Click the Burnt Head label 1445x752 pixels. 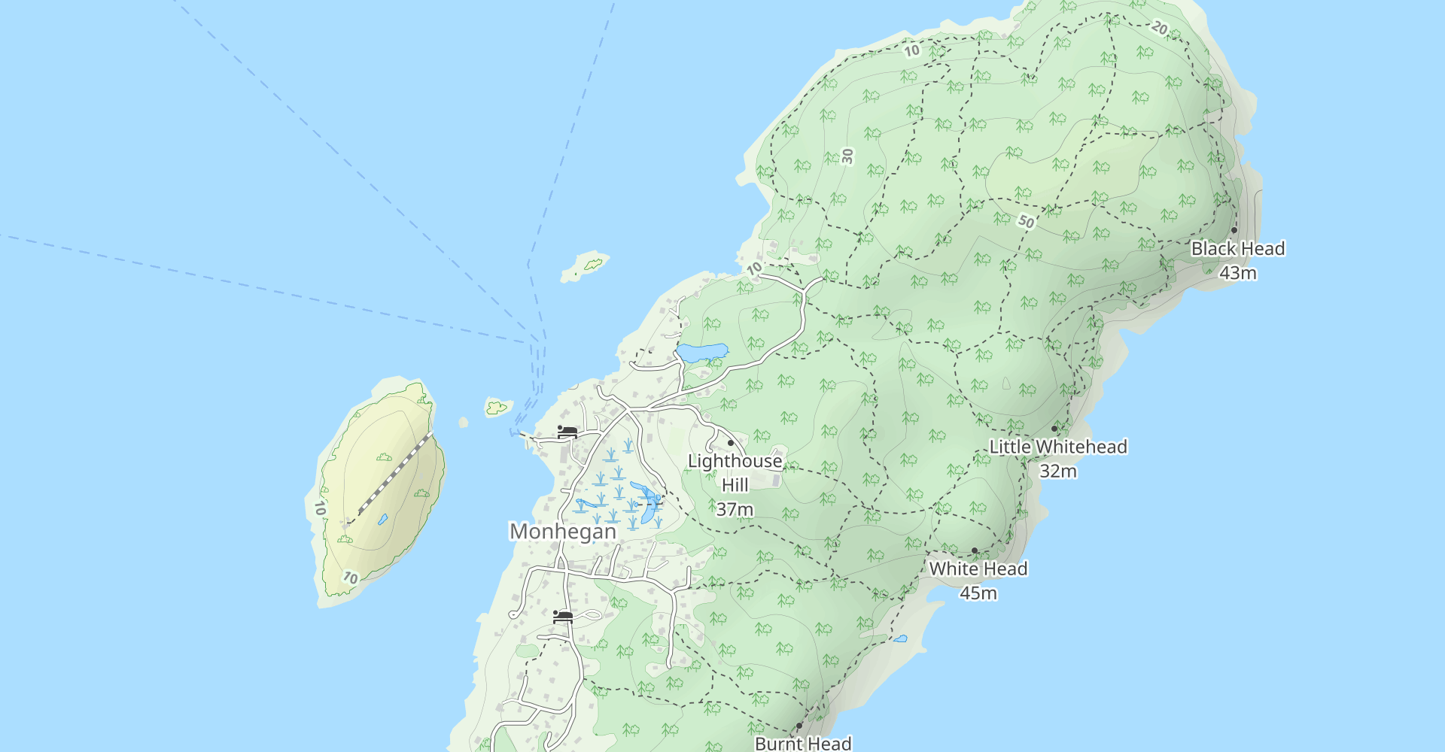point(803,744)
